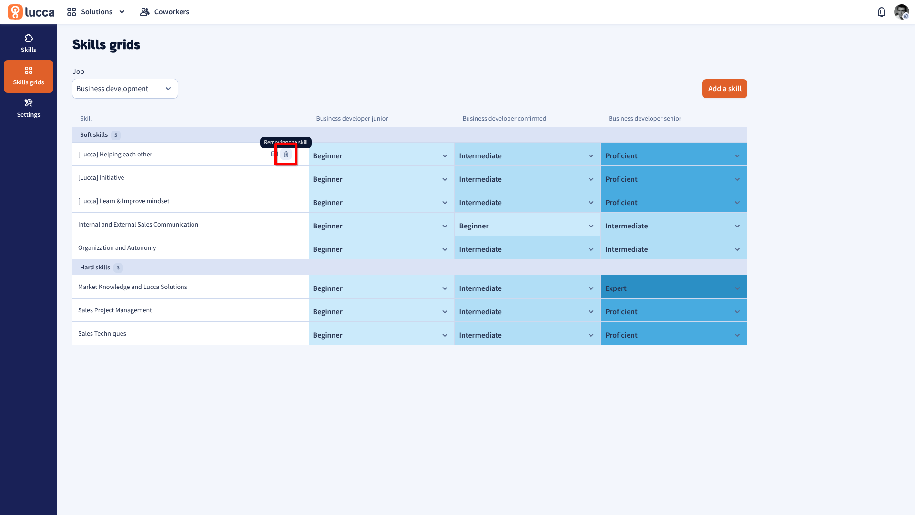Change confirmed level for Helping each other
The height and width of the screenshot is (515, 915).
(x=528, y=154)
